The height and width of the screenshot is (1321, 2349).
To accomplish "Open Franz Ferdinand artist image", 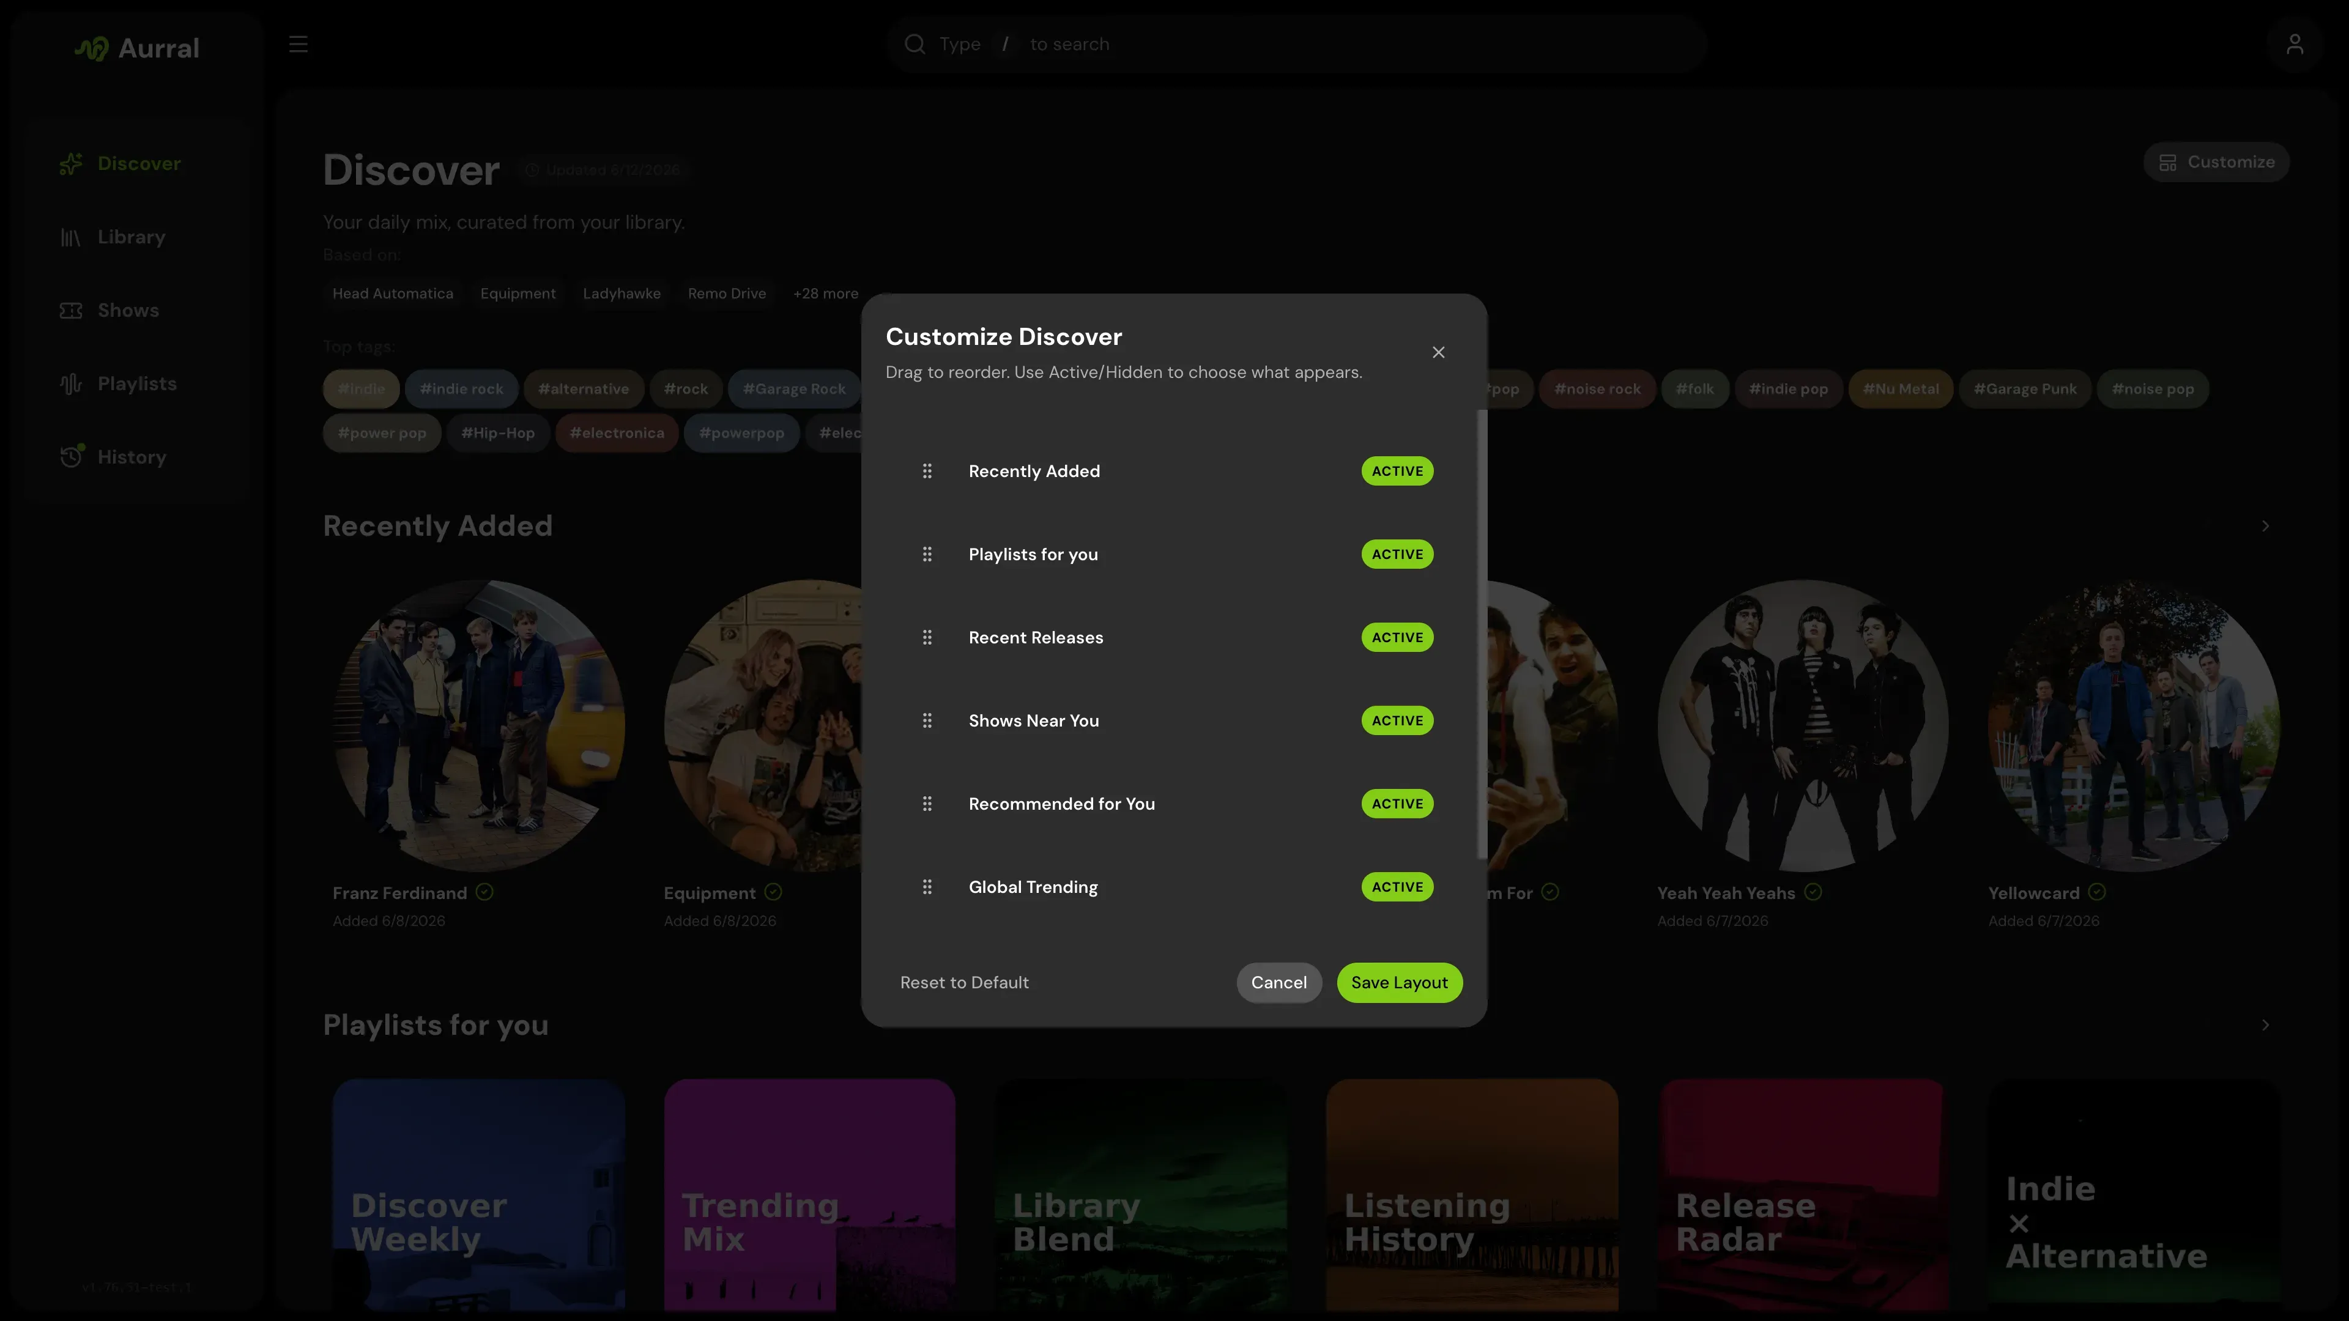I will pos(479,726).
